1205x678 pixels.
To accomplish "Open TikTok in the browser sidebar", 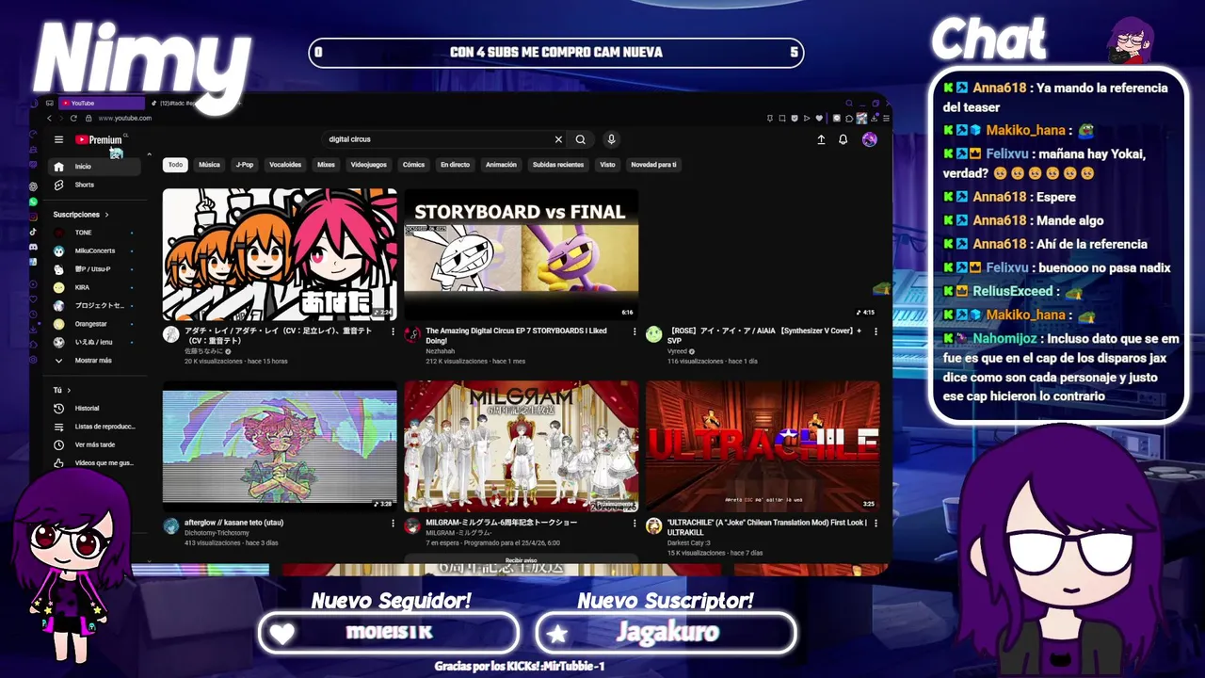I will [34, 232].
